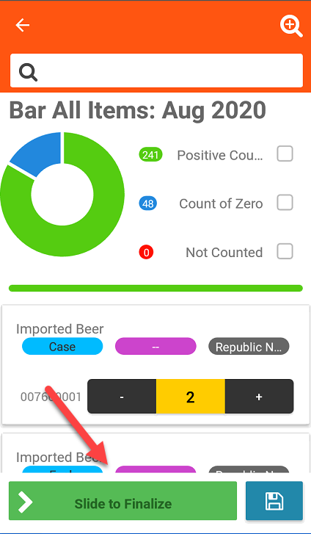Click the green progress bar
The height and width of the screenshot is (534, 311).
(x=155, y=288)
